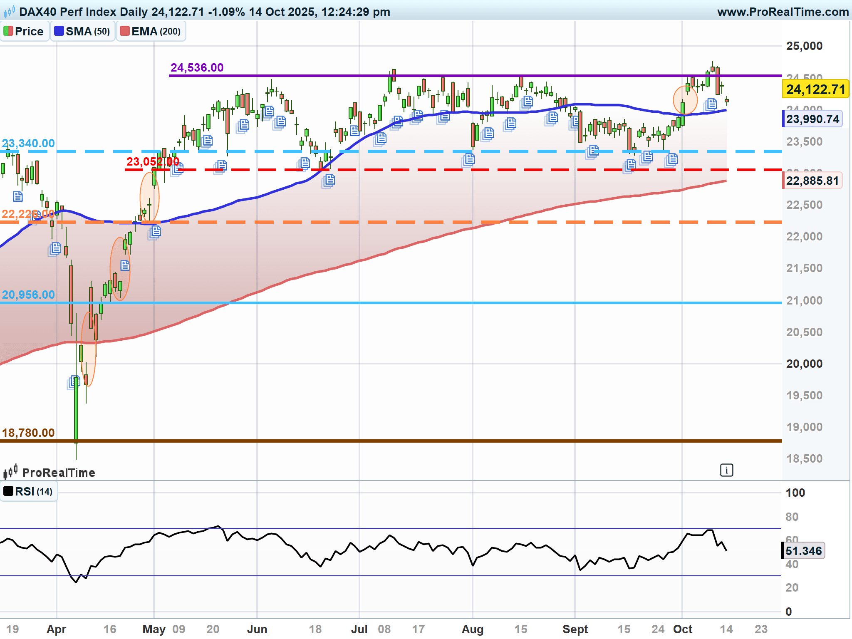Open the leftmost March note icon
Viewport: 852px width, 639px height.
(17, 196)
